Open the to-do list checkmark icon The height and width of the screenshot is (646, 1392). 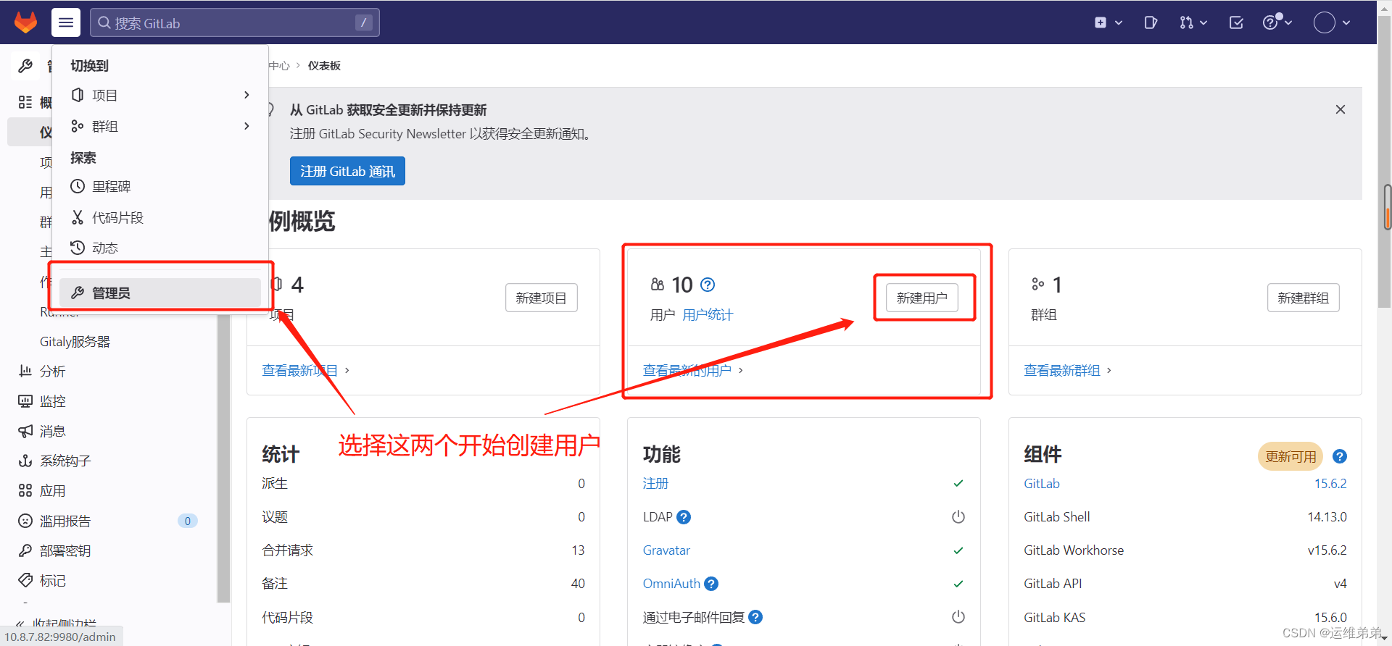[x=1236, y=22]
